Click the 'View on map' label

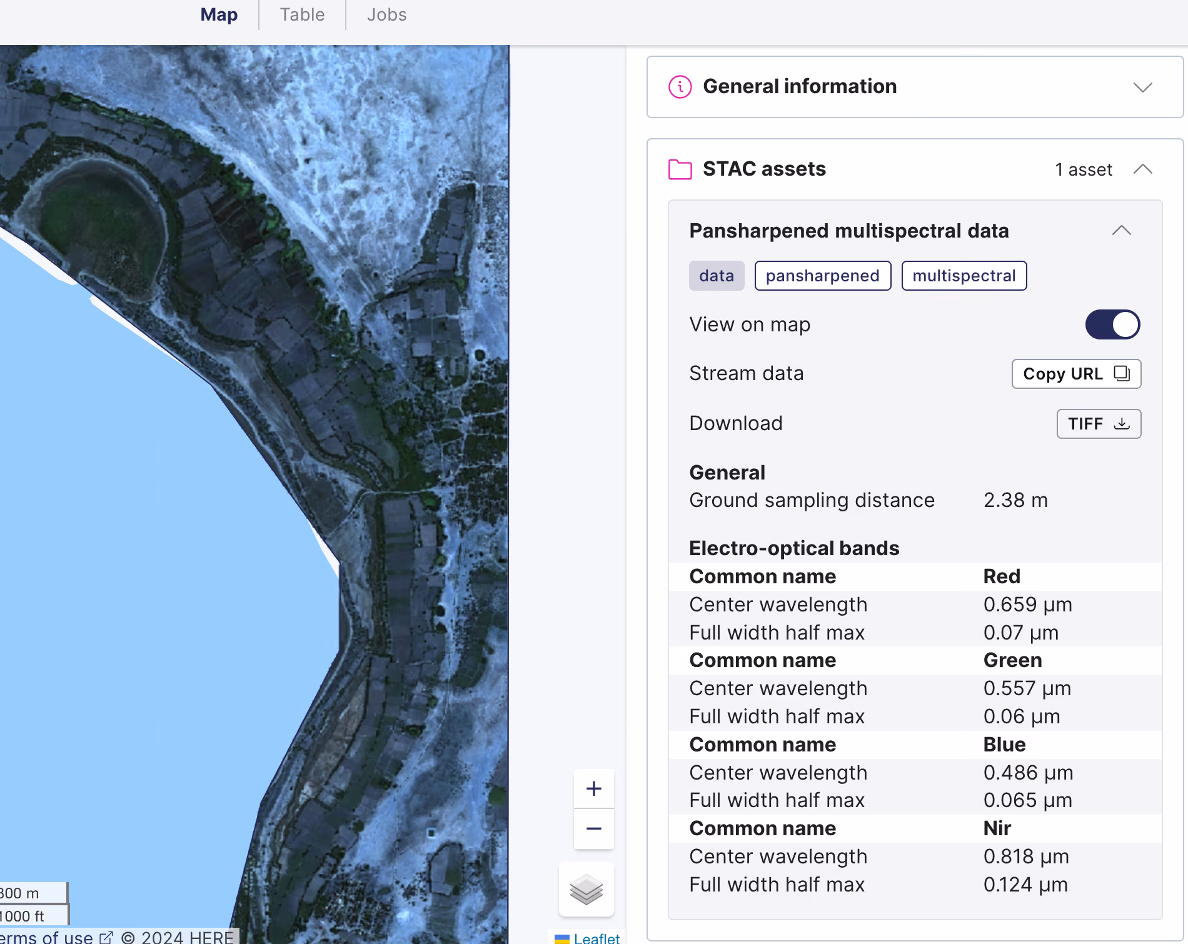pos(750,324)
